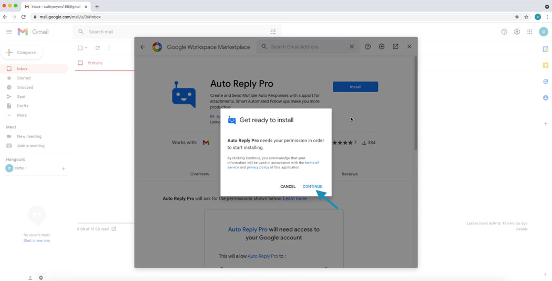This screenshot has height=281, width=552.
Task: Open Marketplace in a new window
Action: point(395,46)
